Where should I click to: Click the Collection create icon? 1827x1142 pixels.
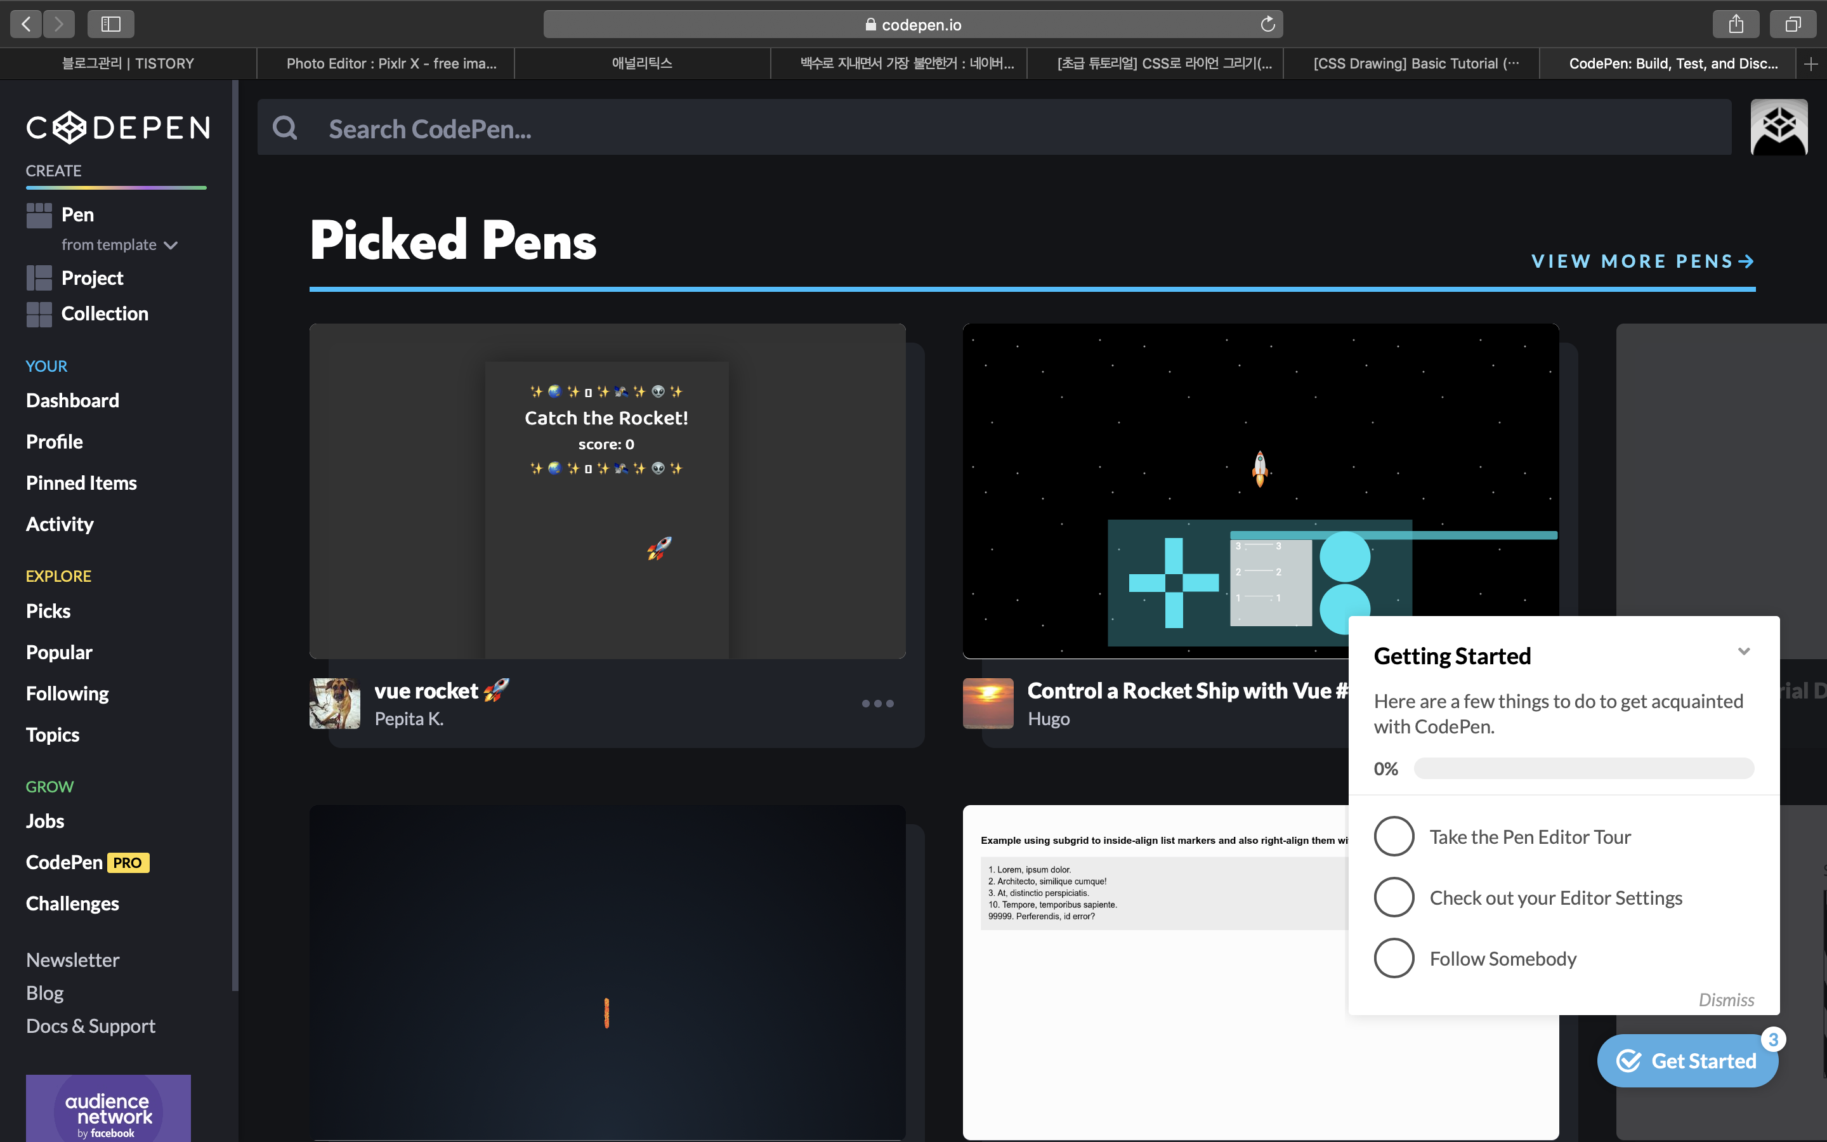(39, 313)
